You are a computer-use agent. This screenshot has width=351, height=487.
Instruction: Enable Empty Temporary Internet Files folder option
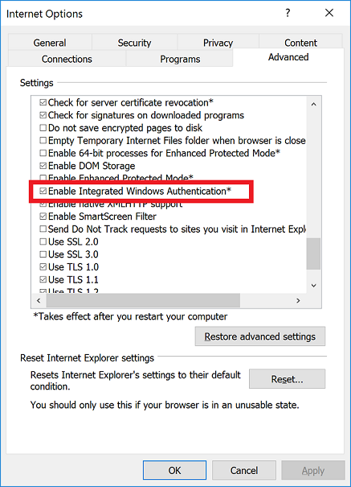(43, 140)
